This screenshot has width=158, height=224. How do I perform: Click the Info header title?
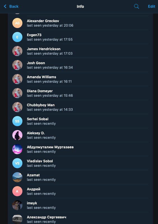[80, 6]
